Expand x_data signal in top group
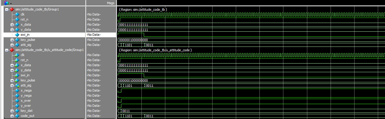 pos(12,24)
